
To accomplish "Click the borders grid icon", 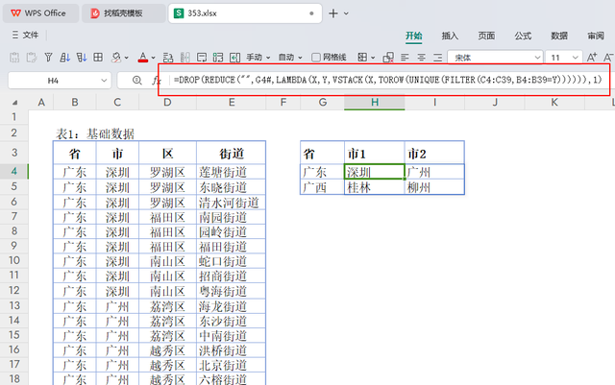I will click(x=363, y=58).
